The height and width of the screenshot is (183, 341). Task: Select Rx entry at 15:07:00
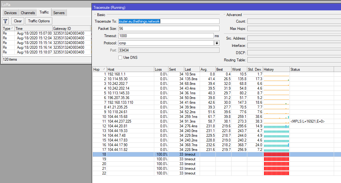(46, 33)
